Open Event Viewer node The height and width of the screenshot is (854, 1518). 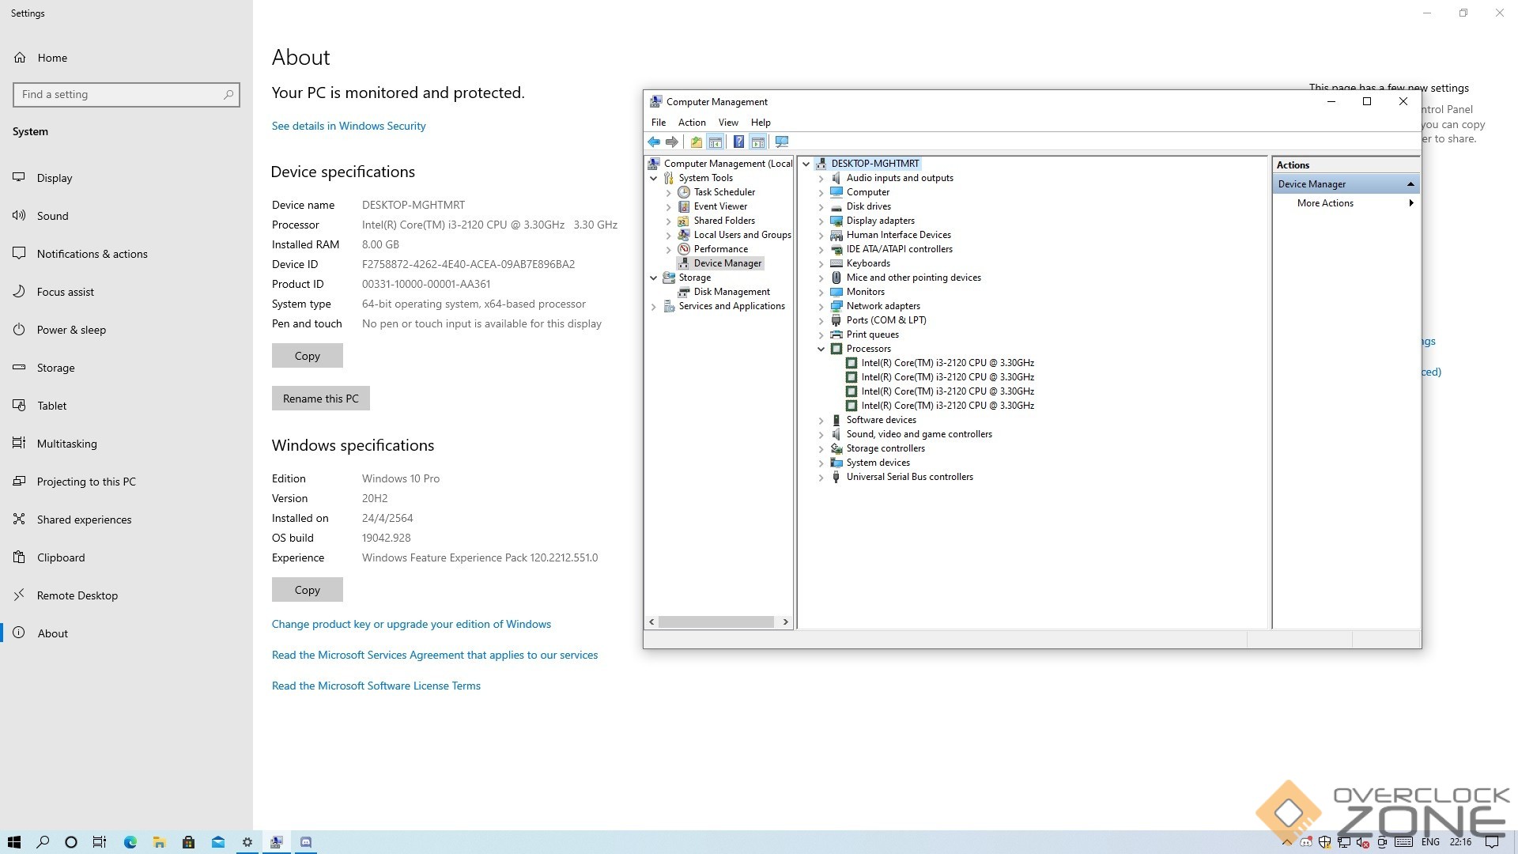[x=720, y=206]
